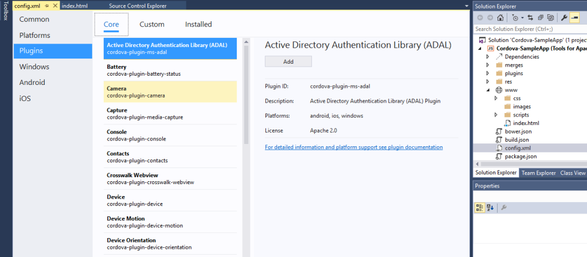This screenshot has height=257, width=587.
Task: Sort properties alphabetically
Action: pos(491,208)
